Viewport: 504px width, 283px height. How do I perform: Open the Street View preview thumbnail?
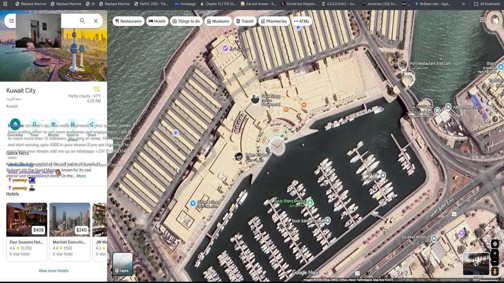476,263
